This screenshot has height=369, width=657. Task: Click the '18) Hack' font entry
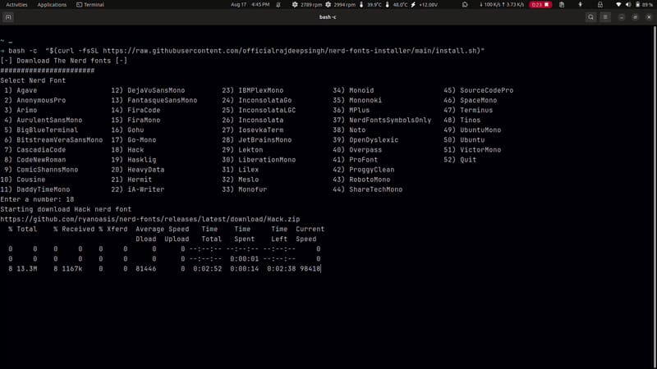point(127,150)
